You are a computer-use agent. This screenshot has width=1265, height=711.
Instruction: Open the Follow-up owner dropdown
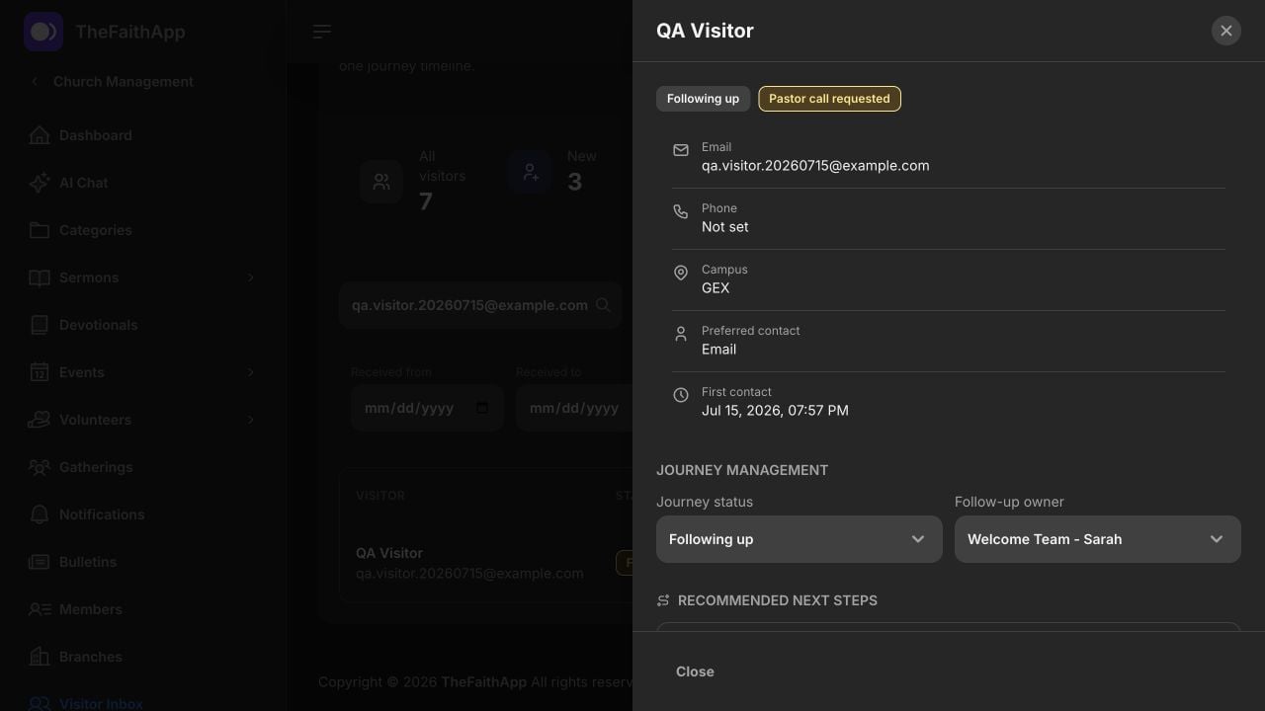pos(1098,539)
